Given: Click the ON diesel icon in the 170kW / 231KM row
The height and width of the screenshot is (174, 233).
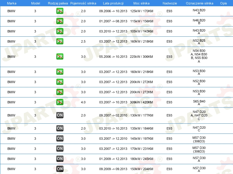Looking at the screenshot, I should click(60, 148).
